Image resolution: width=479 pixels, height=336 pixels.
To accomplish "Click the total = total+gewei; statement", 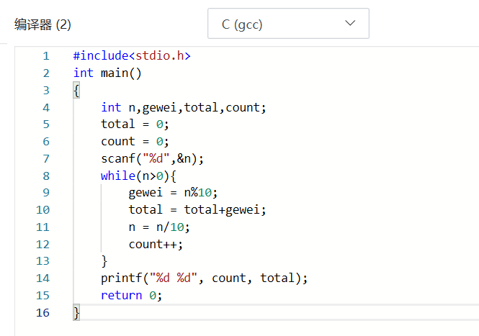I will pyautogui.click(x=197, y=210).
